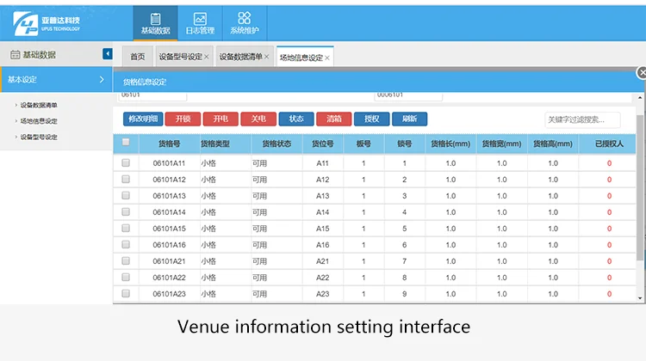The height and width of the screenshot is (361, 646).
Task: Check the box for row 06101A11
Action: tap(126, 162)
